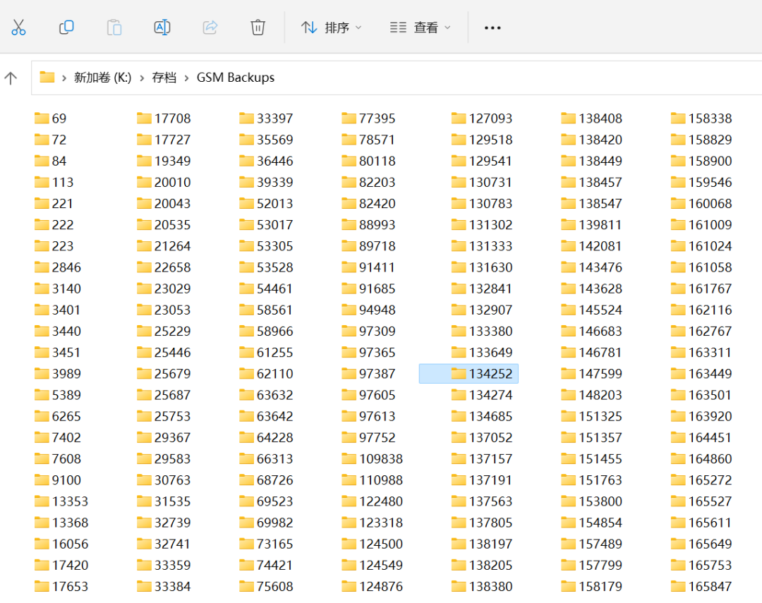This screenshot has width=762, height=603.
Task: Select folder 165847
Action: (x=701, y=587)
